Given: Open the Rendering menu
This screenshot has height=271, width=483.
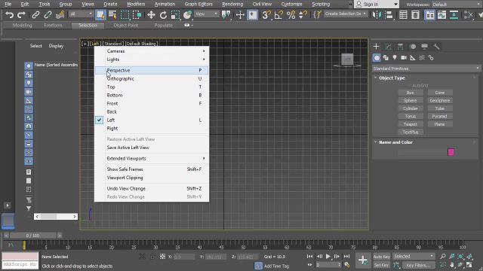Looking at the screenshot, I should 232,4.
